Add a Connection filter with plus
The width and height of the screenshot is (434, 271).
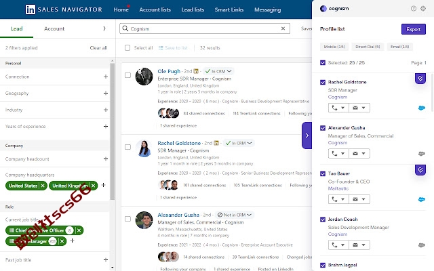pyautogui.click(x=106, y=77)
